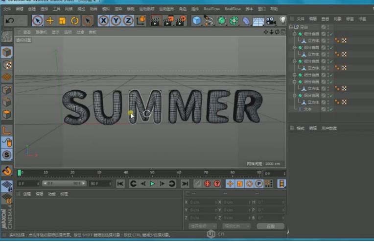Viewport: 374px width, 242px height.
Task: Toggle Y-axis lock
Action: tap(116, 20)
